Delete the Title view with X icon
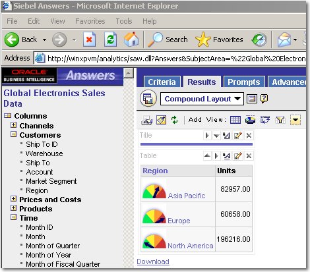 249,136
